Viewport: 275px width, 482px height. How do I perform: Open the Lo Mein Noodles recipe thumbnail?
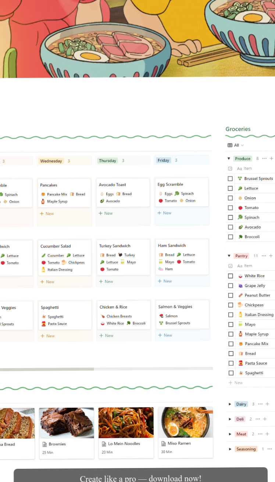click(x=126, y=422)
